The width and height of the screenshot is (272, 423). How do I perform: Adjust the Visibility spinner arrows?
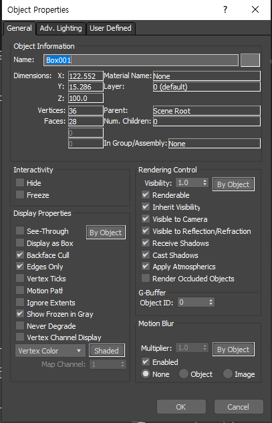click(x=205, y=182)
